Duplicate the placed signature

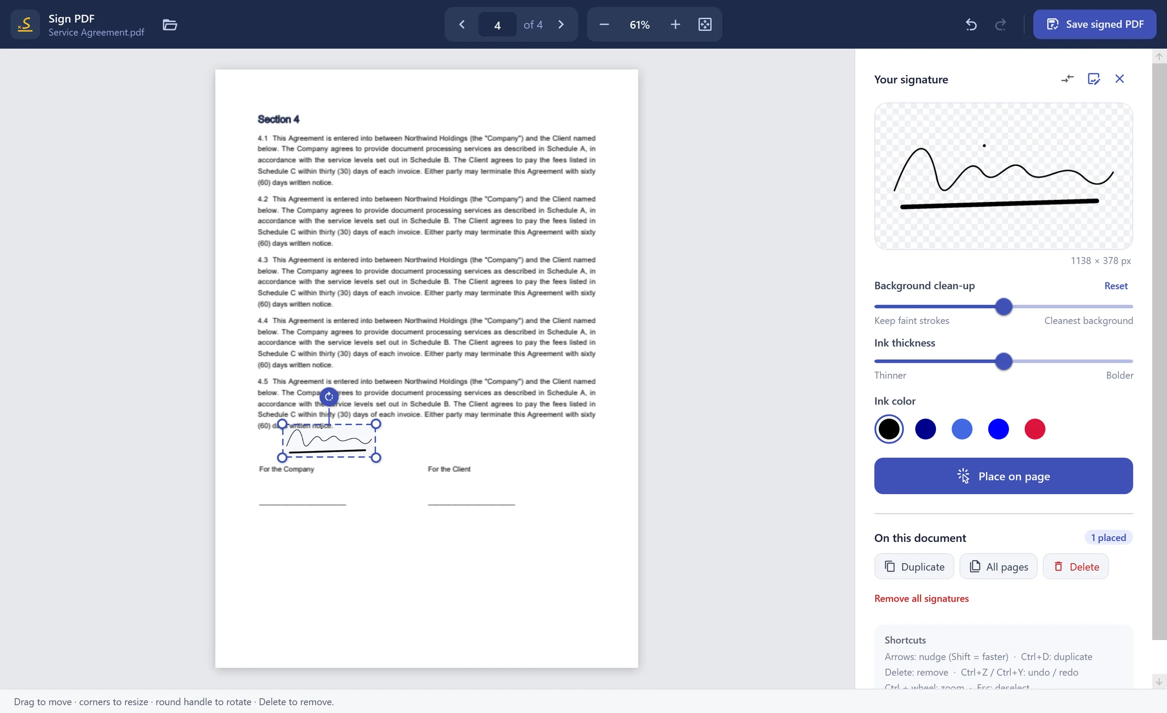914,567
